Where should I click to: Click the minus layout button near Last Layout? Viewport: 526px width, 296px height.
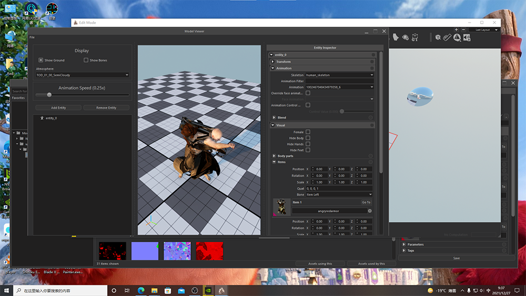[x=463, y=29]
